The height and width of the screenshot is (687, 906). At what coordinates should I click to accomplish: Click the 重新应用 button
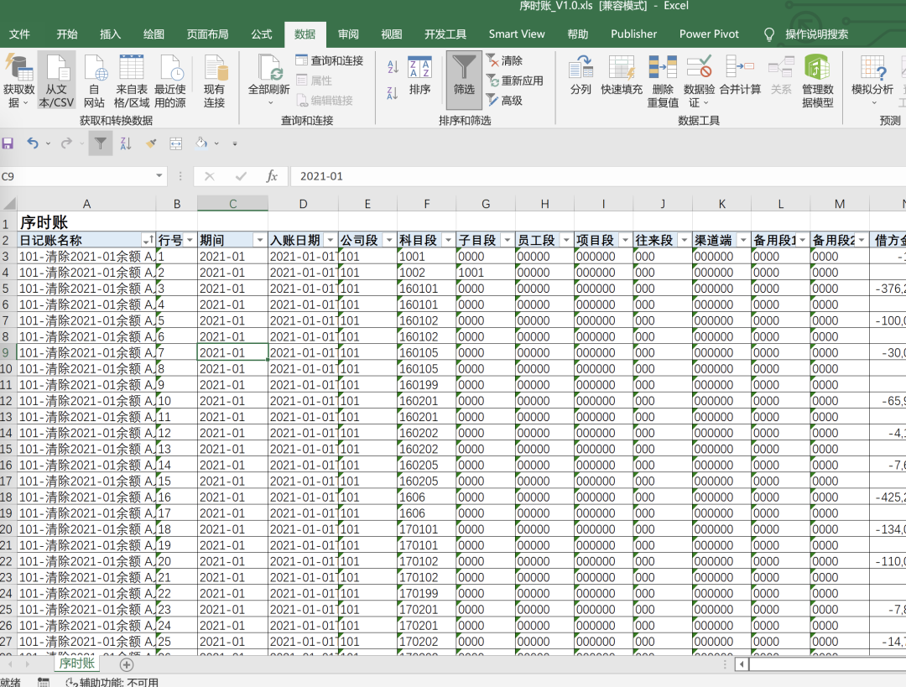[515, 81]
